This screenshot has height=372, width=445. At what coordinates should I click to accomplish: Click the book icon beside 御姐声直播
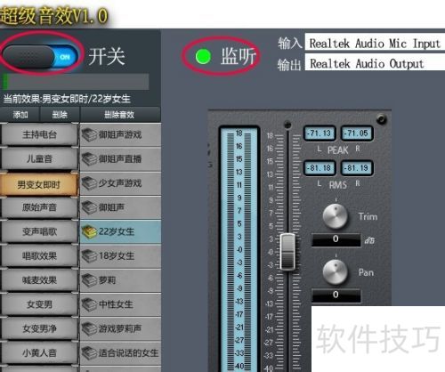(89, 159)
